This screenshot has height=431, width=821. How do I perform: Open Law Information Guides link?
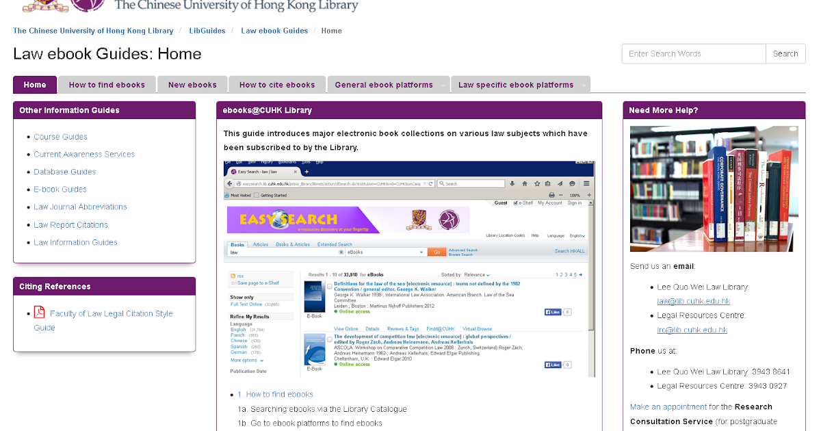pyautogui.click(x=75, y=242)
